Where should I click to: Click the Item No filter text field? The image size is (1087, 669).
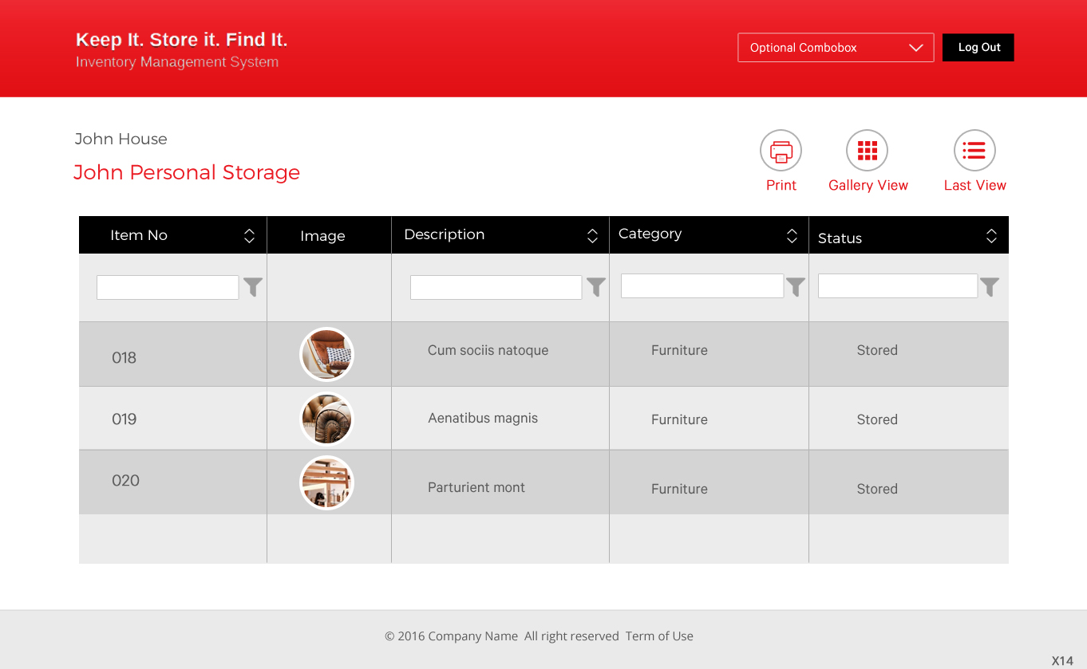(168, 288)
